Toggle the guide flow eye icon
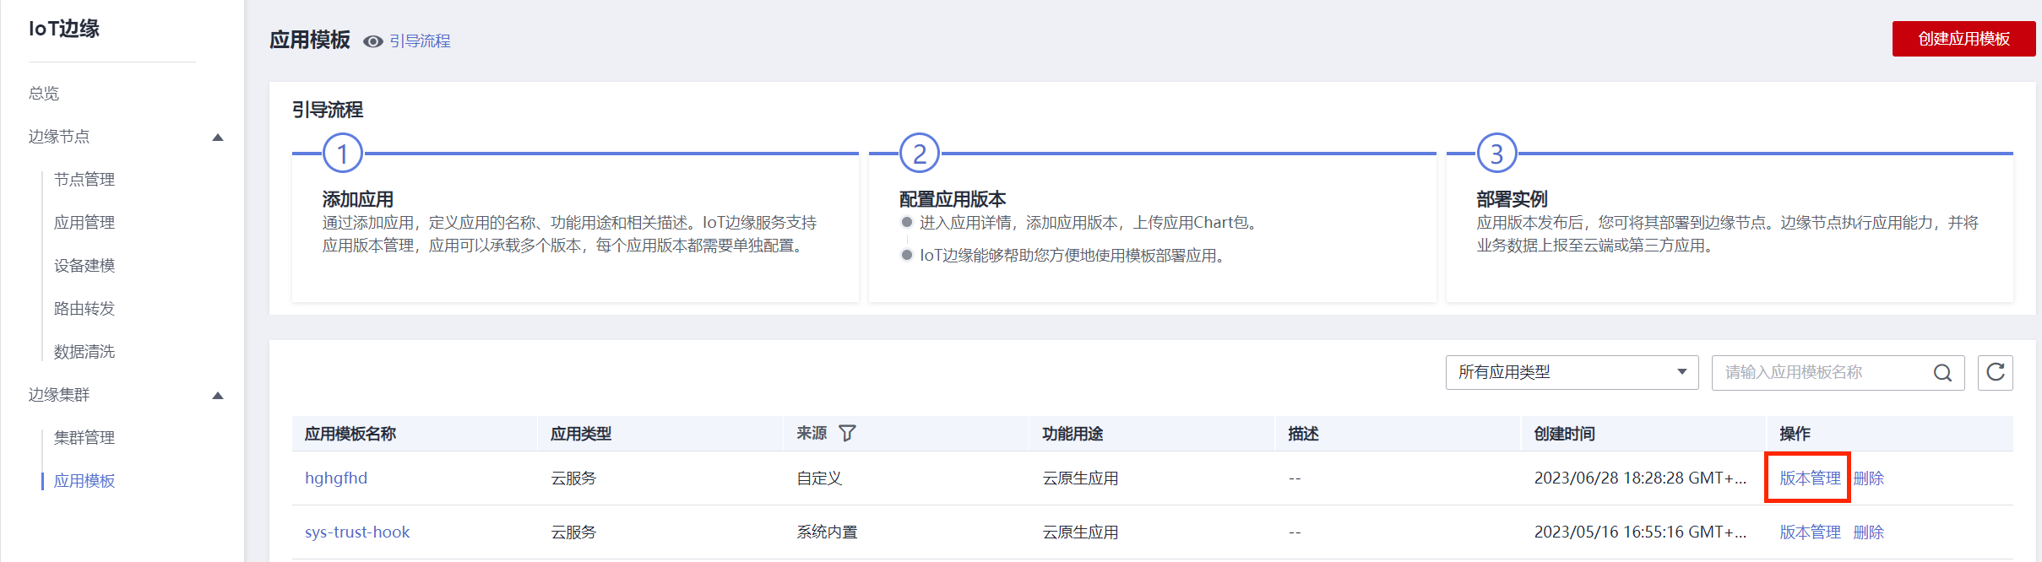This screenshot has width=2042, height=562. click(x=373, y=41)
